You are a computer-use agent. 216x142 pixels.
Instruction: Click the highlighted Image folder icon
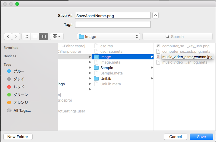tap(96, 57)
